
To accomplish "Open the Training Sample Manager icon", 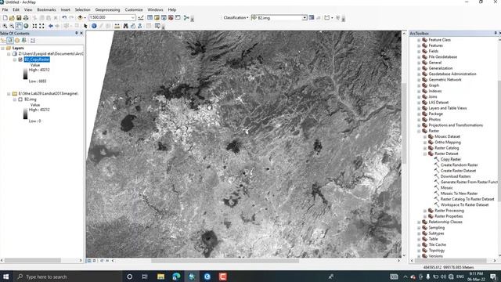I will point(312,17).
